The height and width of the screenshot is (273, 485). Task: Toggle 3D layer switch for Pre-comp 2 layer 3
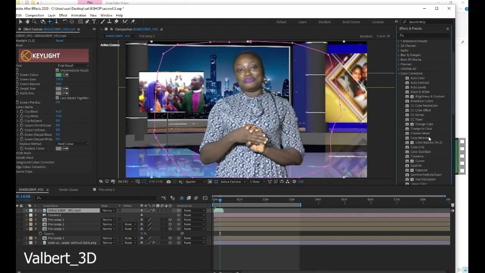point(170,220)
